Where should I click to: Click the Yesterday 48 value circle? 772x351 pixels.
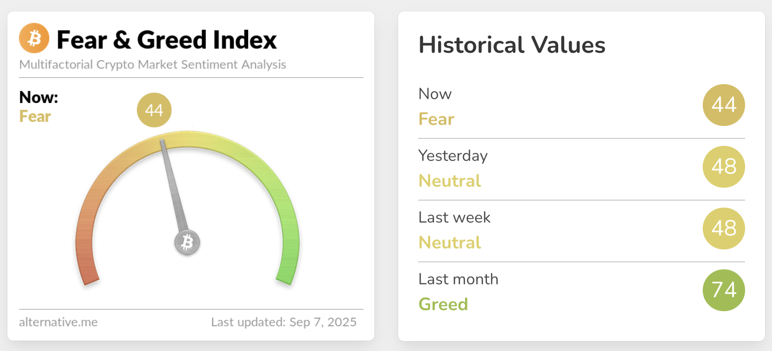click(x=724, y=167)
